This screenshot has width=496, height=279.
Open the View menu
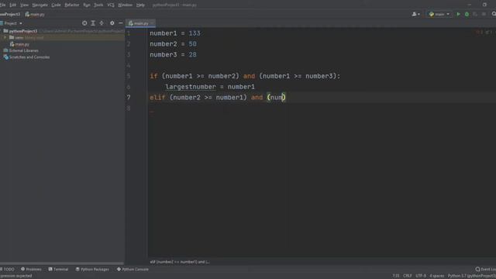coord(24,5)
